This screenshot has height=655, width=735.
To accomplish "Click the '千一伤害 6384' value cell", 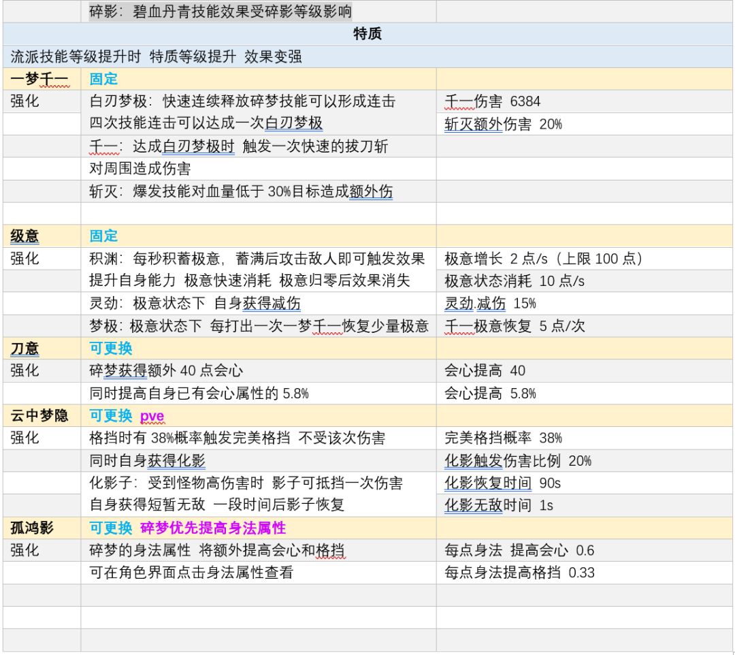I will 584,101.
